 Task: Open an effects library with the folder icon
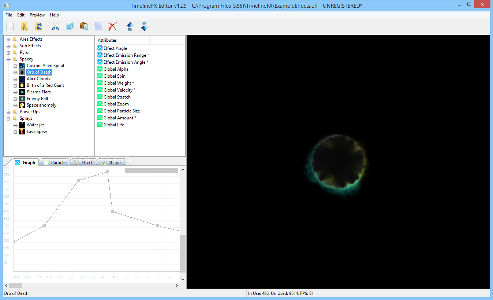point(24,26)
